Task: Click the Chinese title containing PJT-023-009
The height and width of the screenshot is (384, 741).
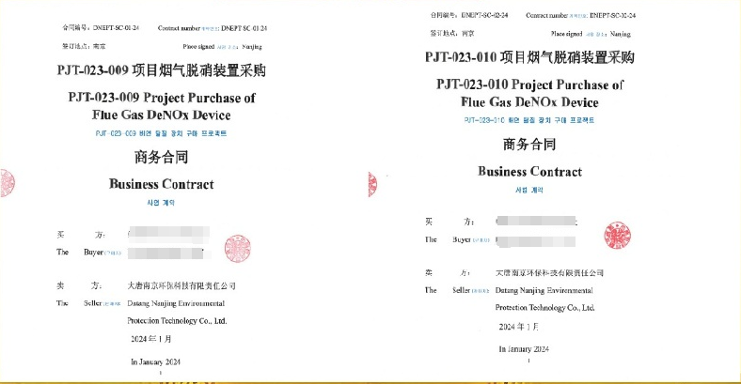Action: pyautogui.click(x=161, y=70)
